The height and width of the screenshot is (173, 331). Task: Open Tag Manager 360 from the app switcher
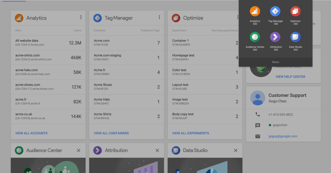click(x=275, y=16)
